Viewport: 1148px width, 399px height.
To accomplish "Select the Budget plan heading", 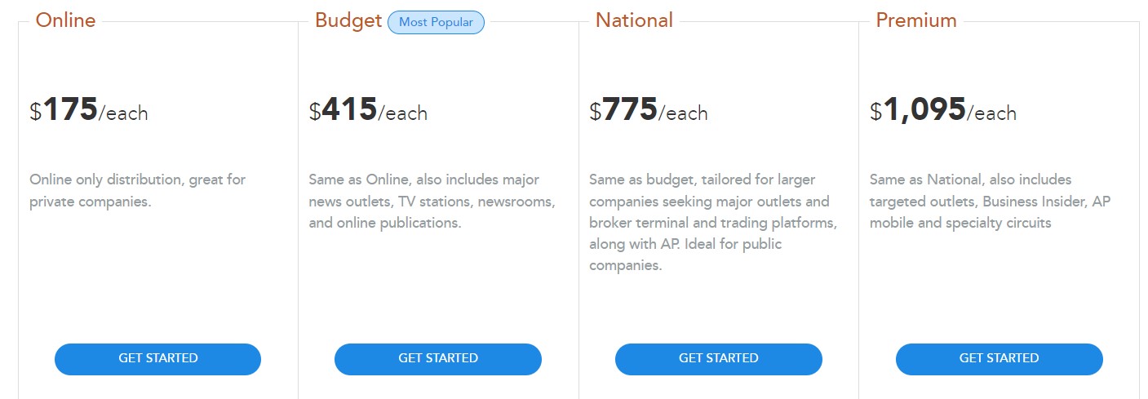I will pyautogui.click(x=348, y=20).
